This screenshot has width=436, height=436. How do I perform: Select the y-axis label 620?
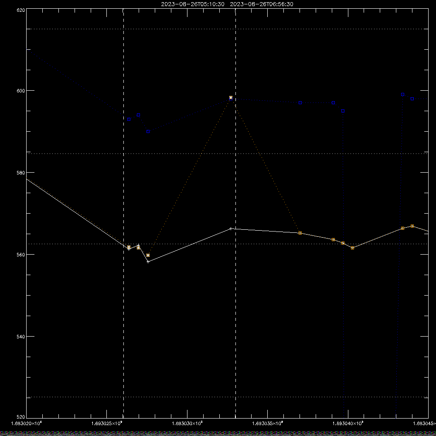21,10
